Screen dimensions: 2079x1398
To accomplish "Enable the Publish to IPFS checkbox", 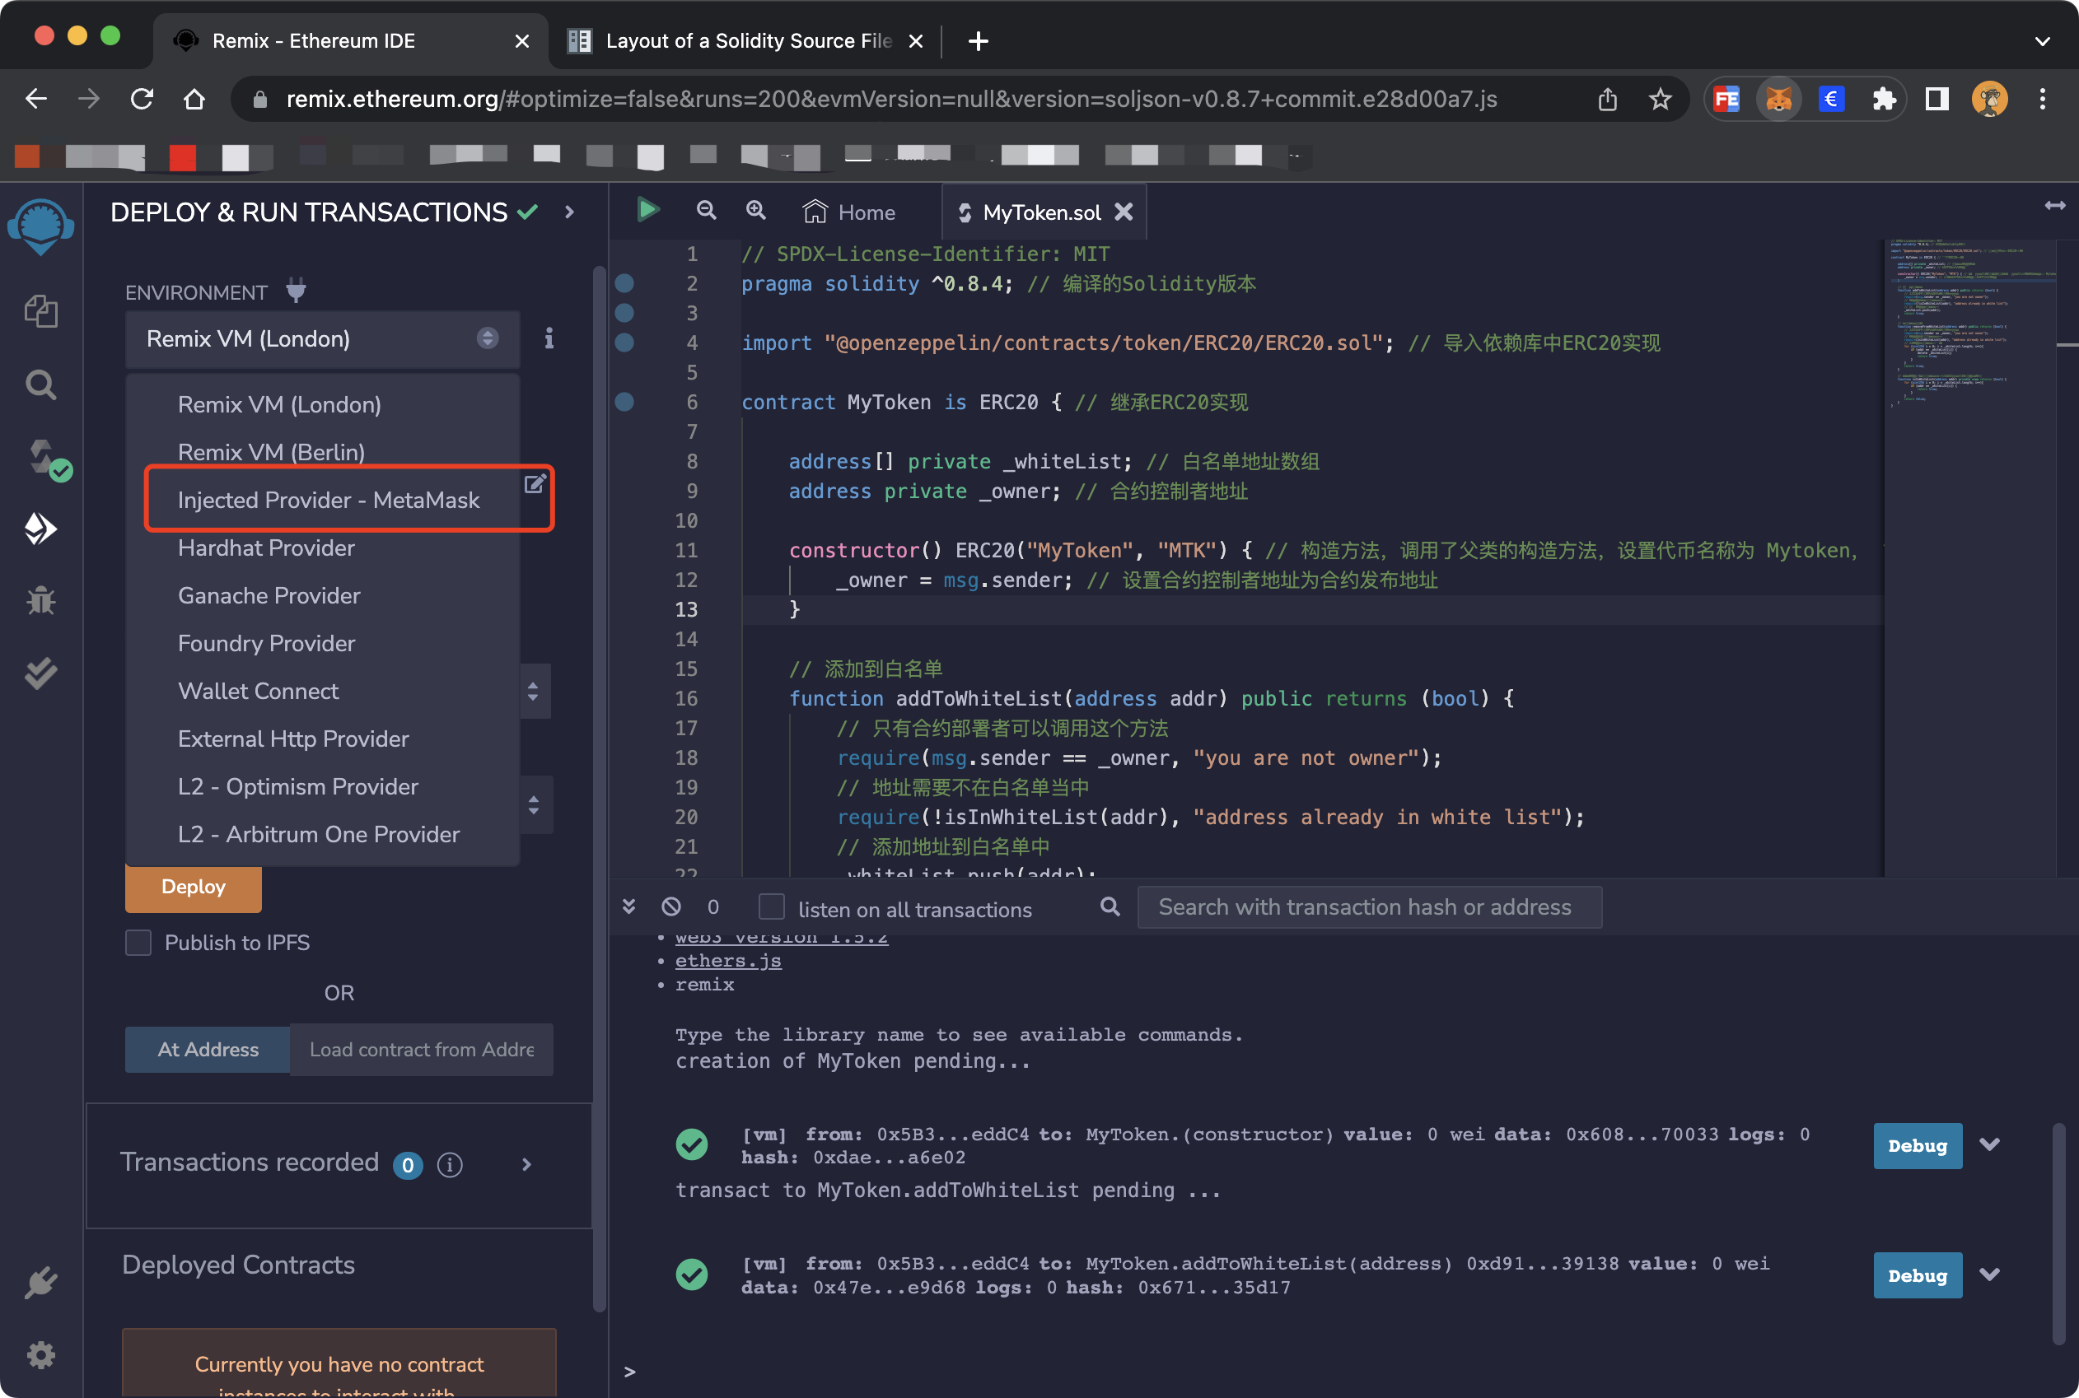I will click(138, 943).
